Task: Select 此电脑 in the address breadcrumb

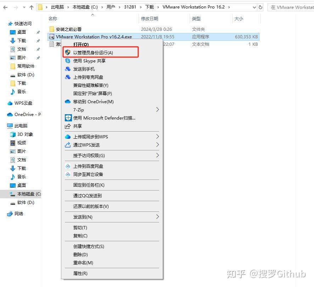Action: pos(57,7)
